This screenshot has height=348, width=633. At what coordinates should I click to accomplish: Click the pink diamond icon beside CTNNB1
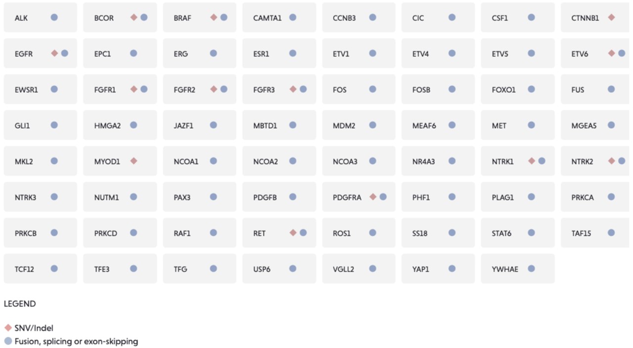pos(611,17)
